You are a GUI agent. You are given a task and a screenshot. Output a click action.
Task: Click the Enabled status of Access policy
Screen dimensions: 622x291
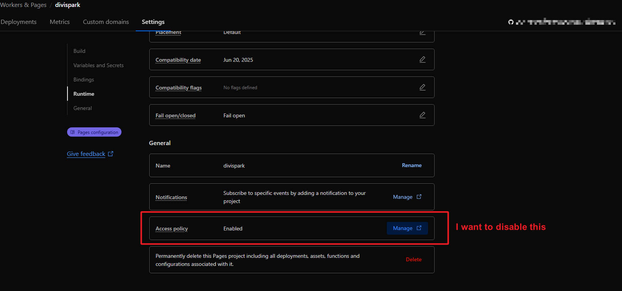tap(233, 228)
